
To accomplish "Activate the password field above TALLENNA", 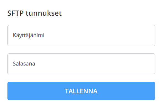I will pyautogui.click(x=81, y=64).
